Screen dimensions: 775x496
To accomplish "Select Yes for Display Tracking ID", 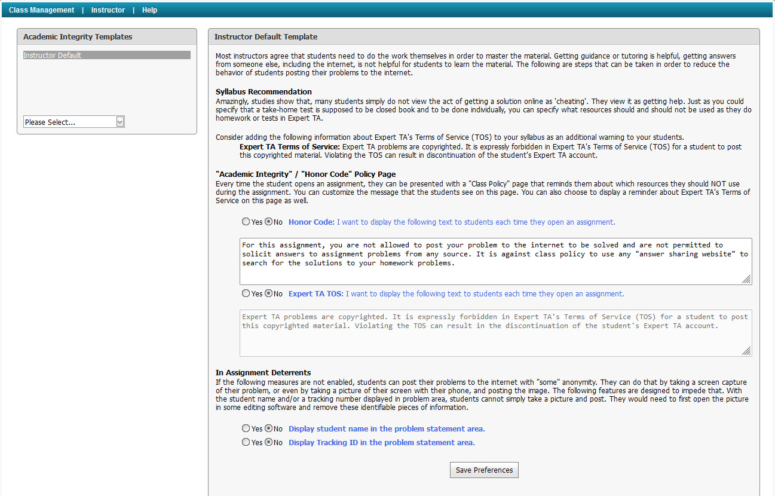I will [246, 443].
